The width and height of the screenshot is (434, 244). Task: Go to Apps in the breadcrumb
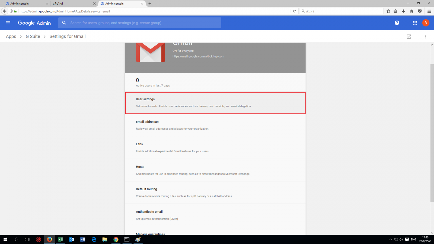pos(11,37)
